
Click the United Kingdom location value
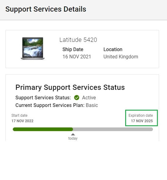pos(121,57)
